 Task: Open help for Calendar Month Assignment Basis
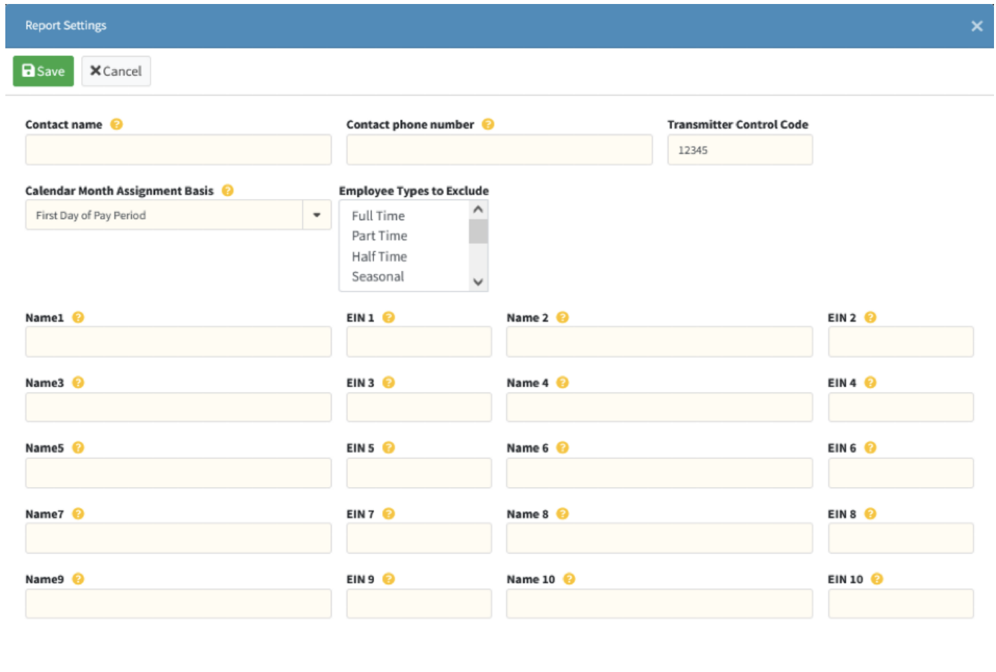[228, 190]
